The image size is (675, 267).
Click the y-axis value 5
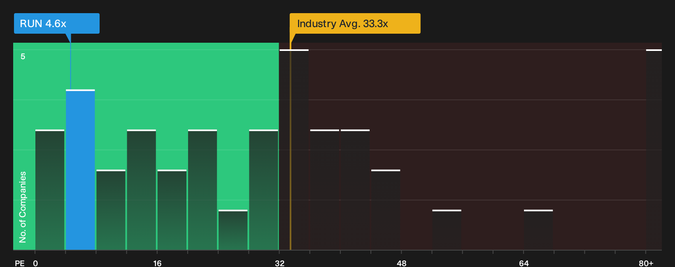pos(23,56)
